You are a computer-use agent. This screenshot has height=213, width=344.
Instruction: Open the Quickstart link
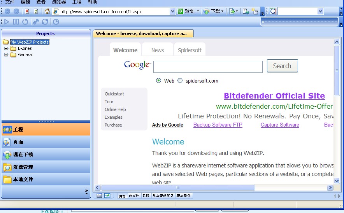[x=114, y=94]
